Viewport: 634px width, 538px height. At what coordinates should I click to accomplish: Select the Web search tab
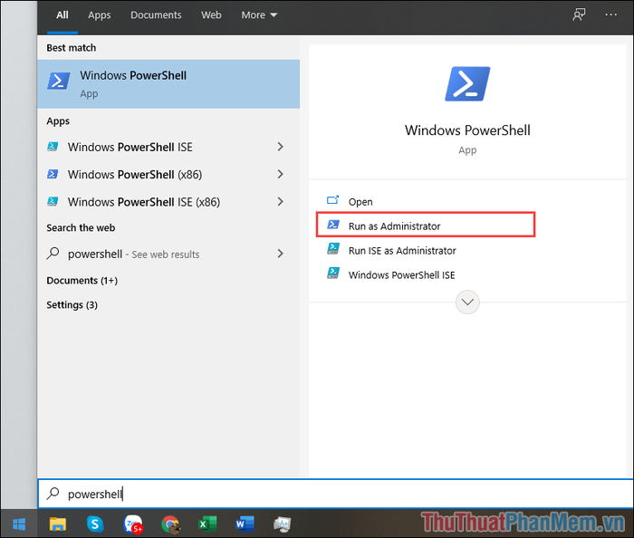pos(211,15)
